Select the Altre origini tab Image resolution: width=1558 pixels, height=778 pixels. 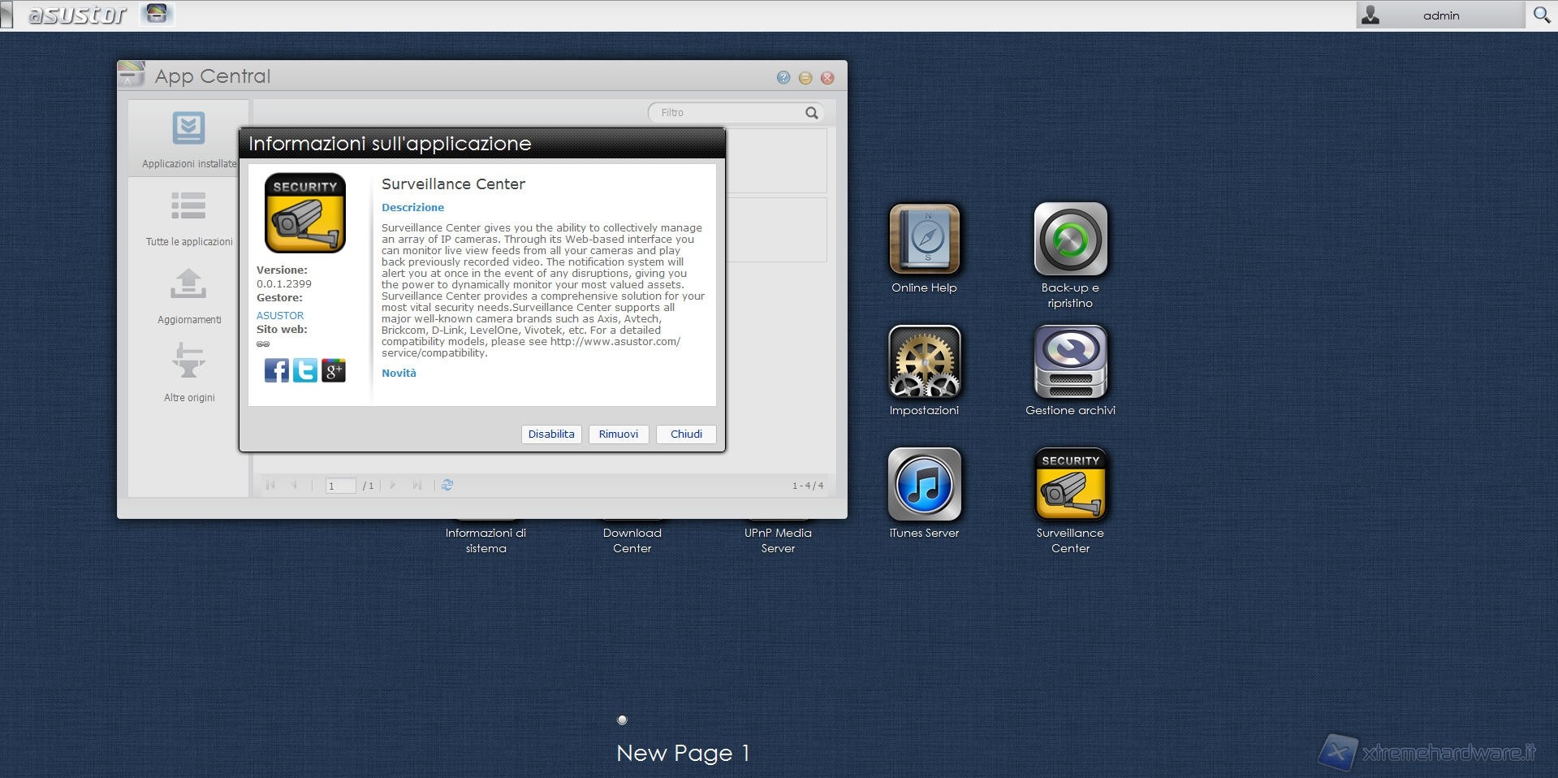[x=188, y=374]
